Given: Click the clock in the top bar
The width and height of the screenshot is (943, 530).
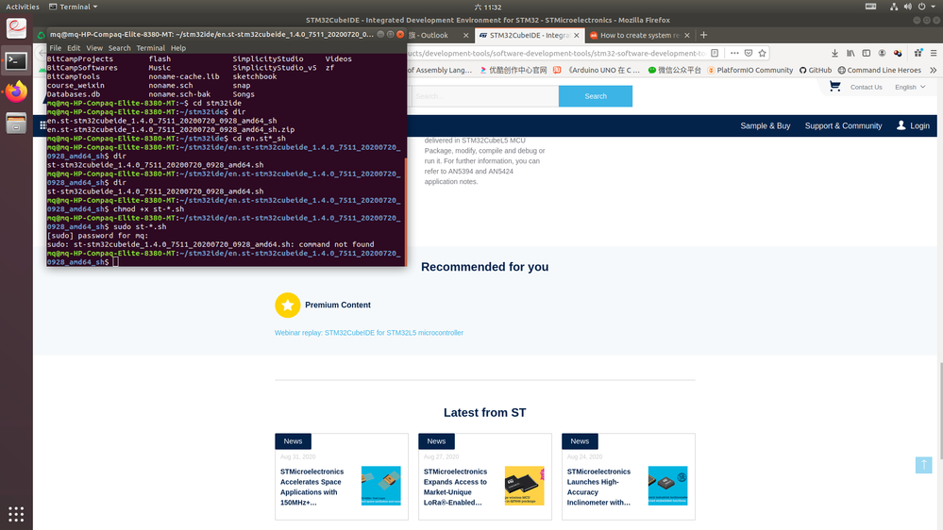Looking at the screenshot, I should click(x=488, y=7).
